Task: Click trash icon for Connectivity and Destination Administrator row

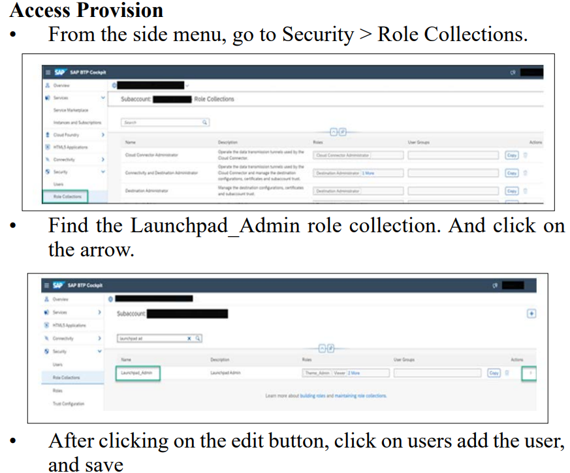Action: 526,173
